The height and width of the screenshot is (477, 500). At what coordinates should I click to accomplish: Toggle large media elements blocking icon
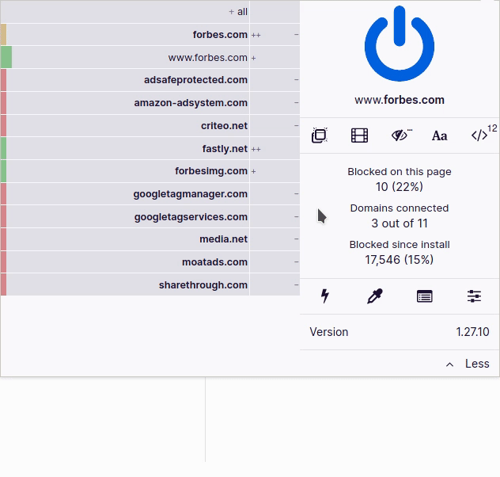[359, 135]
